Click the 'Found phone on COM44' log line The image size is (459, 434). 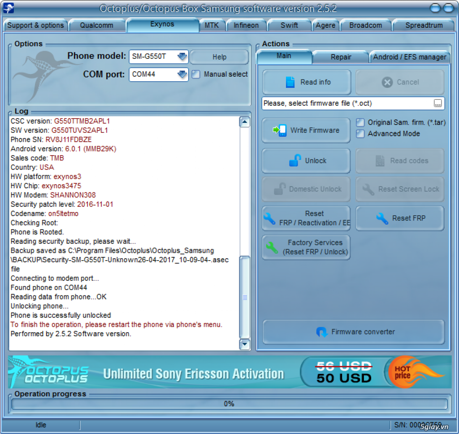(49, 287)
